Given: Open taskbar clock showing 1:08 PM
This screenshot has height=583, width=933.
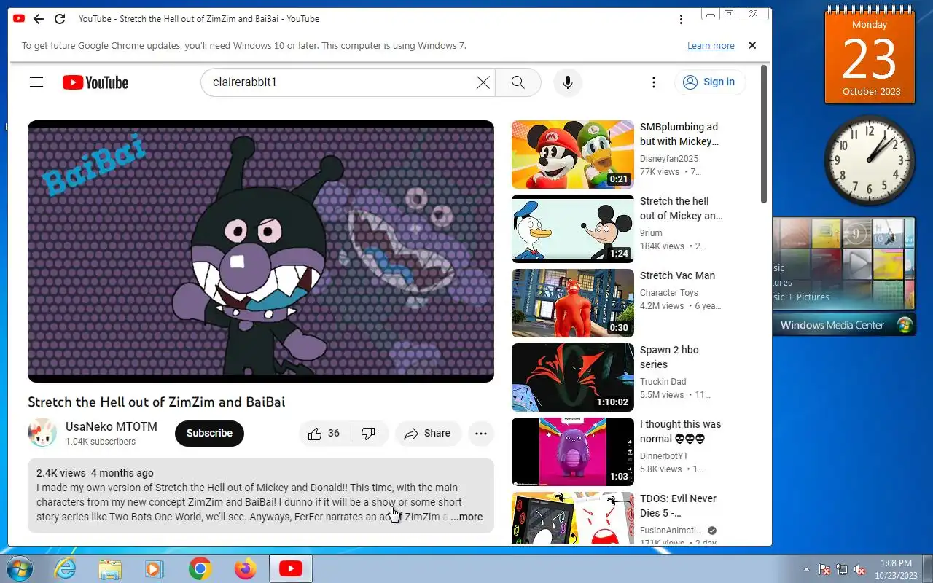Looking at the screenshot, I should point(896,569).
